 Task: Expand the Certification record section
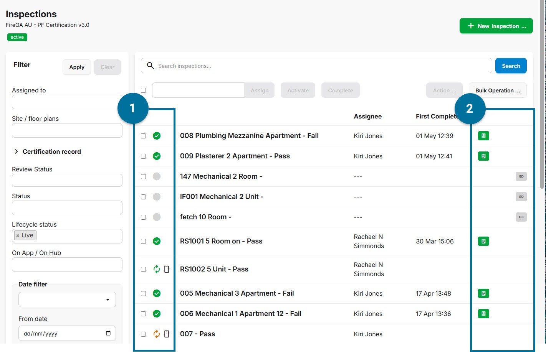(x=48, y=151)
